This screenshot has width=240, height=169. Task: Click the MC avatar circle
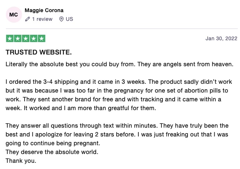(x=14, y=15)
